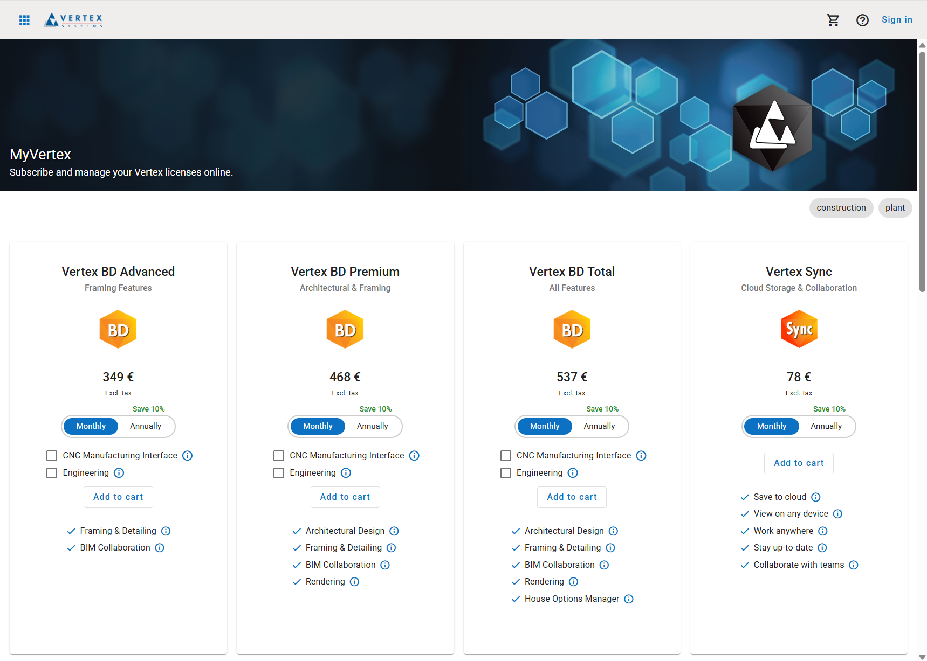Tick CNC Manufacturing Interface for BD Total
Screen dimensions: 927x661
click(x=506, y=456)
